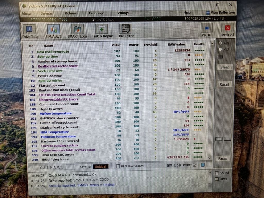Open the Help menu
Image resolution: width=264 pixels, height=198 pixels.
pos(187,12)
